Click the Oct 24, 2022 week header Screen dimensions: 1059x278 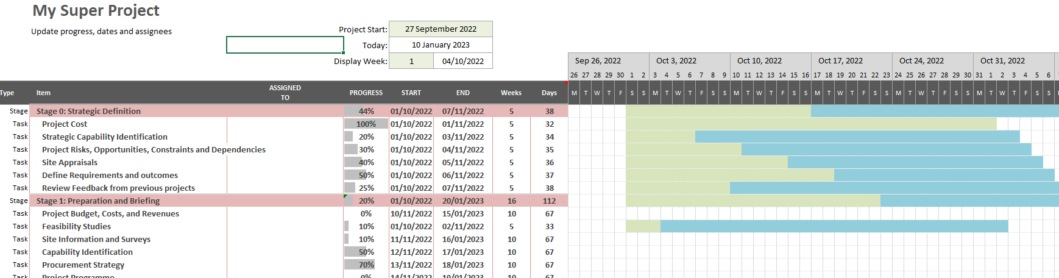tap(921, 61)
